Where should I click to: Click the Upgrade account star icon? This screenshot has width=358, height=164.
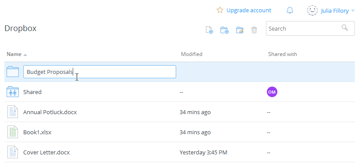pos(220,10)
